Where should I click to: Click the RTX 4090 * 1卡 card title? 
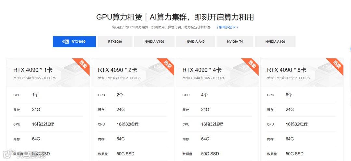click(x=33, y=70)
